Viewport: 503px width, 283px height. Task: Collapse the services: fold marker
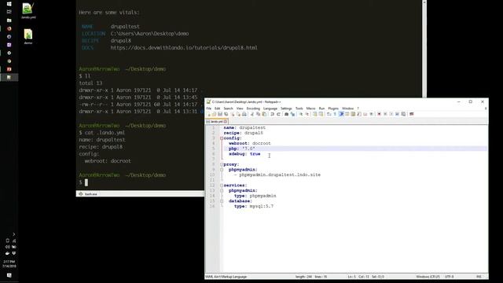tap(222, 186)
